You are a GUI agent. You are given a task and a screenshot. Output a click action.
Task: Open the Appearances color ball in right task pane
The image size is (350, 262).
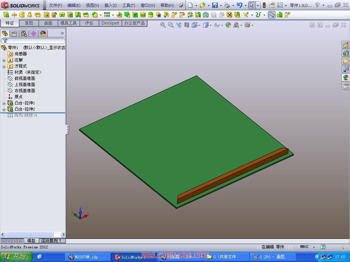[x=346, y=77]
